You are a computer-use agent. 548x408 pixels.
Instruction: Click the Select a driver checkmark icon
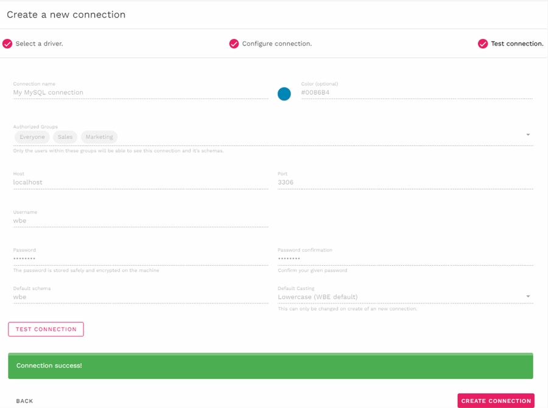pyautogui.click(x=7, y=44)
